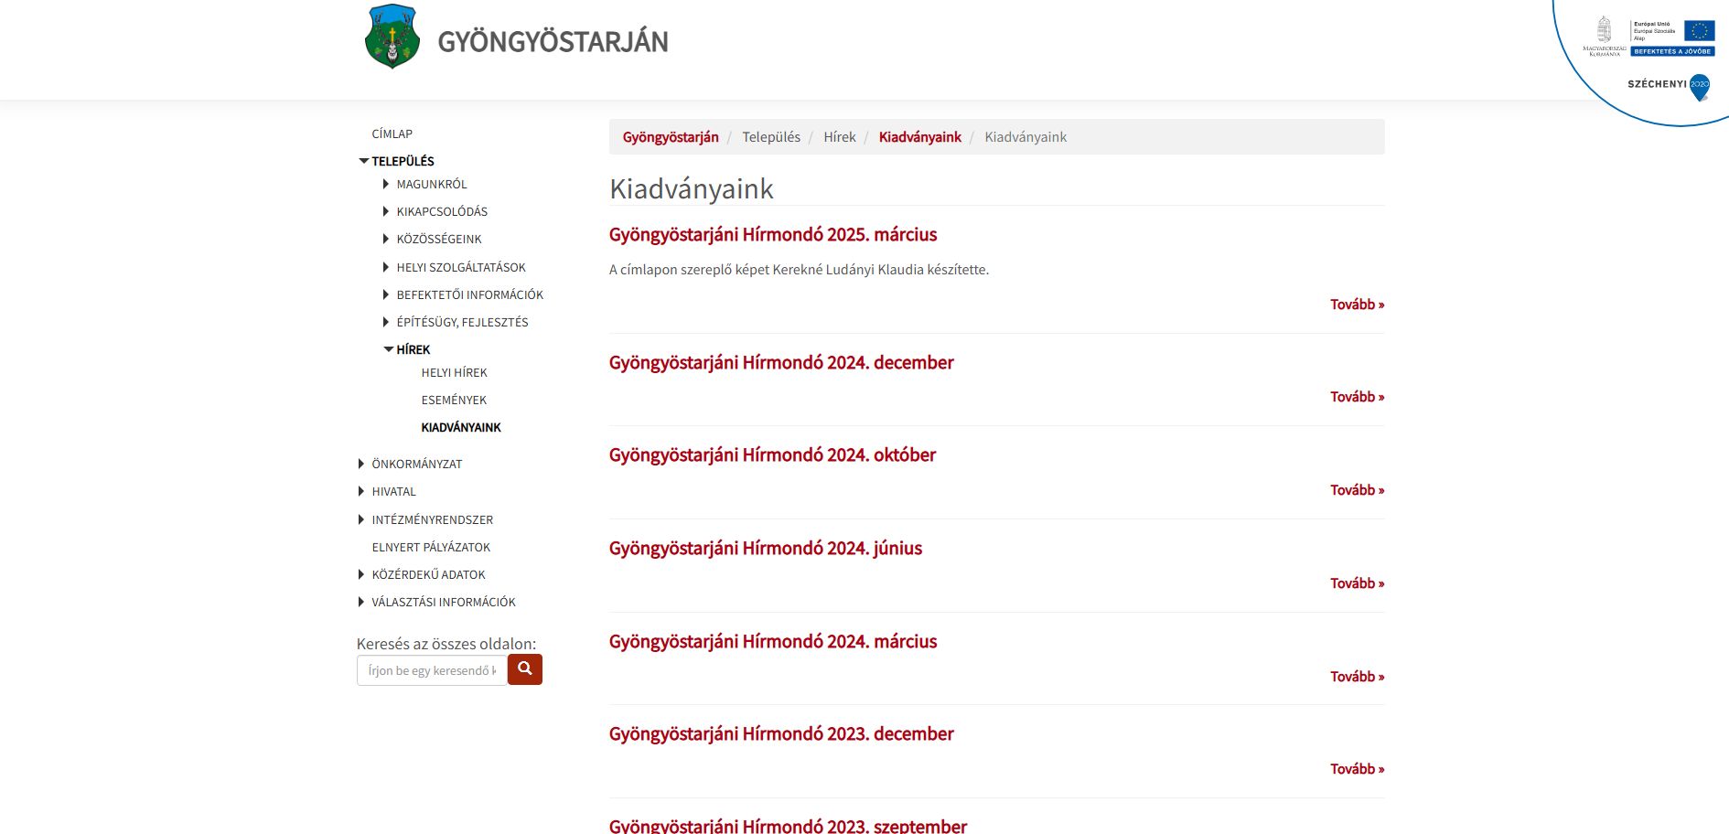Click the Hírek breadcrumb item
The width and height of the screenshot is (1729, 834).
coord(840,137)
